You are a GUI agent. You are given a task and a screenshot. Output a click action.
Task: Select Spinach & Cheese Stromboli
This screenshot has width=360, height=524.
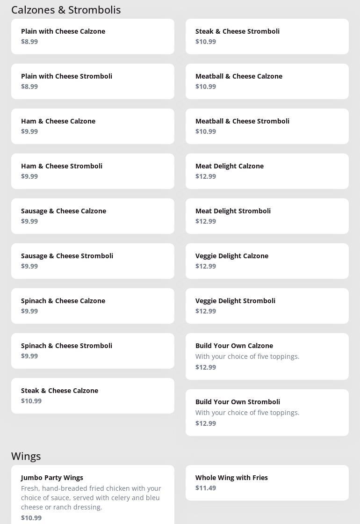(93, 351)
